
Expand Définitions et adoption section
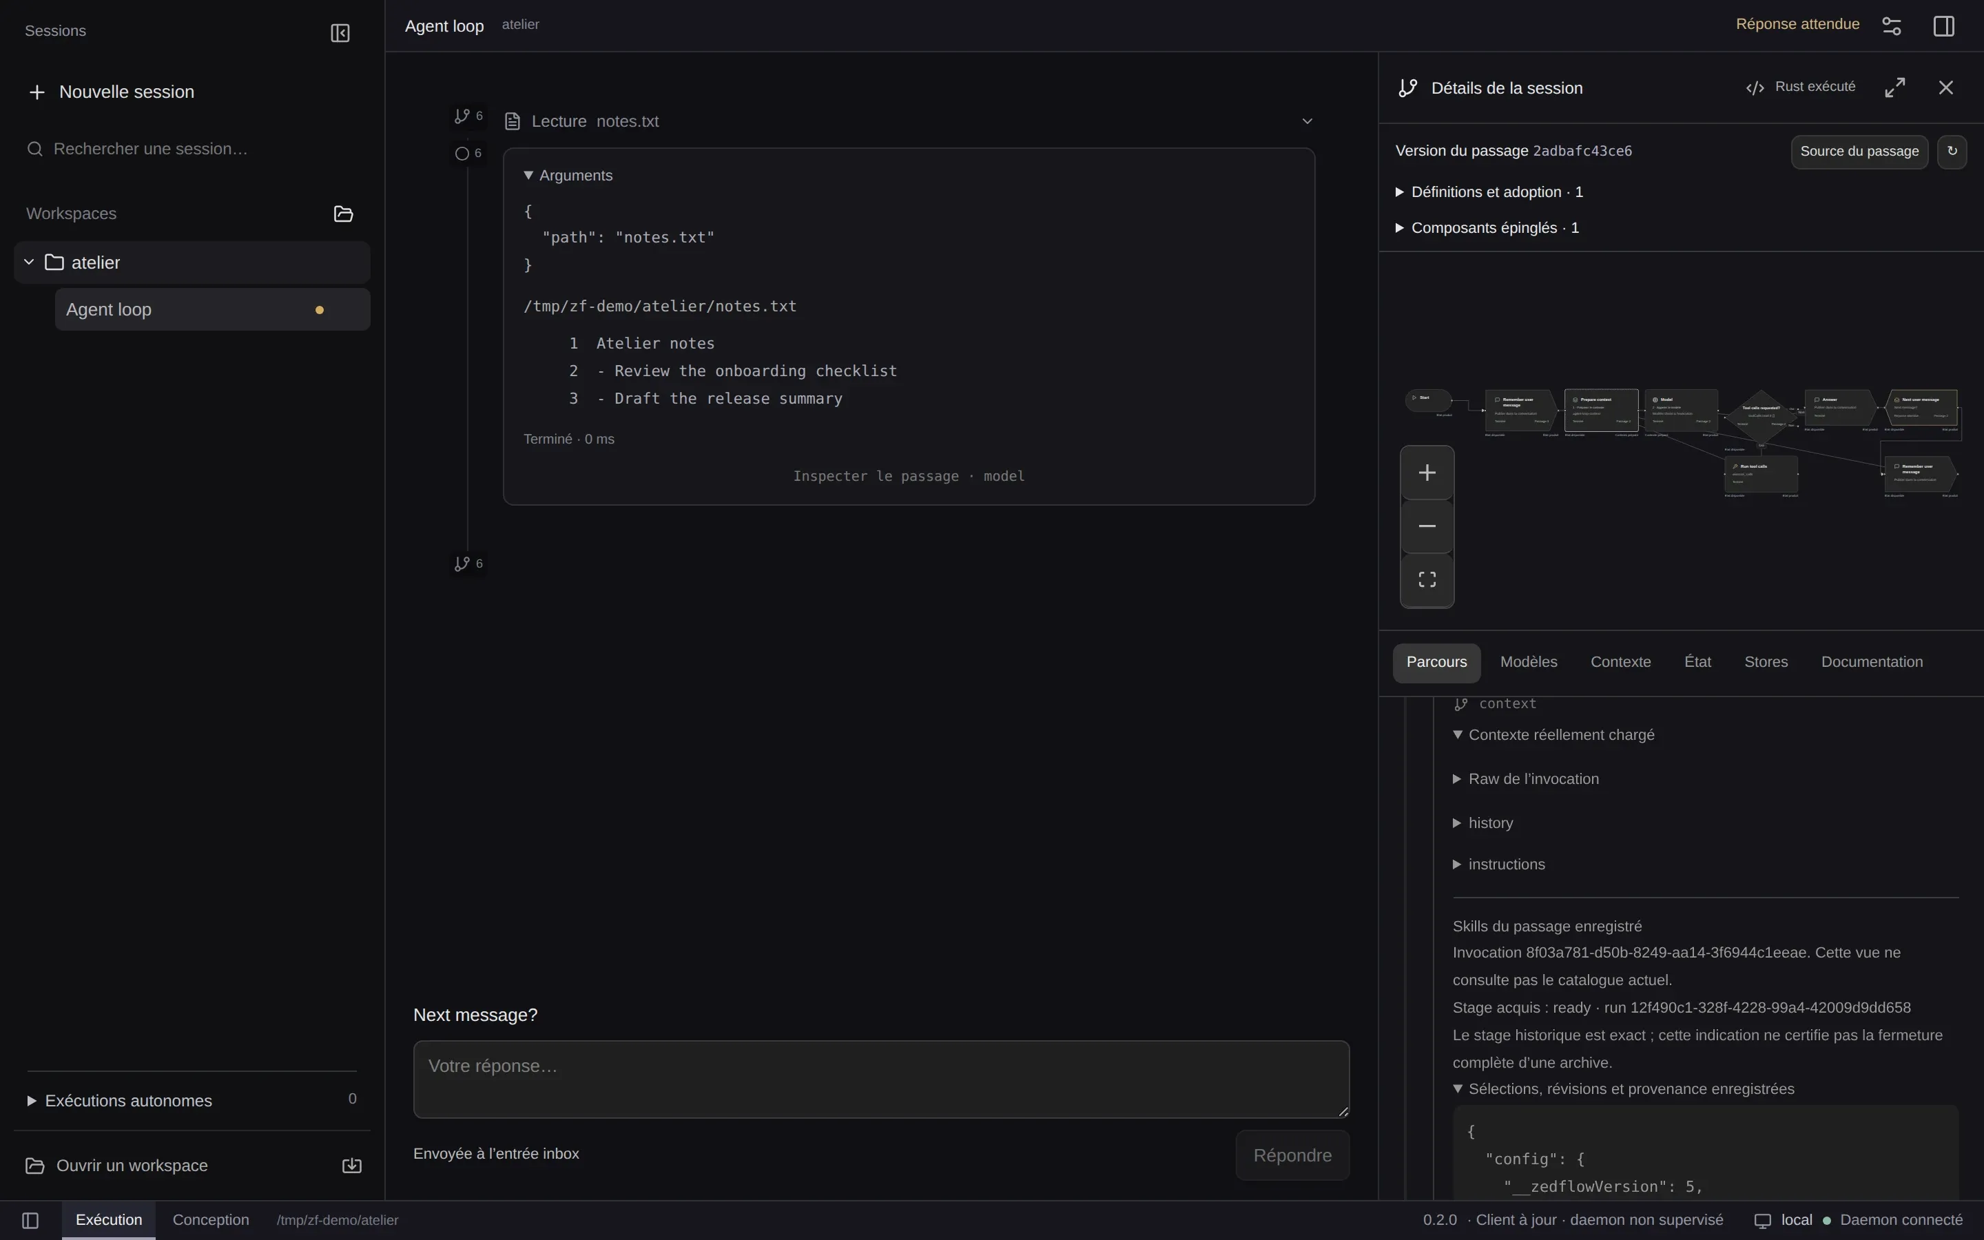coord(1489,192)
